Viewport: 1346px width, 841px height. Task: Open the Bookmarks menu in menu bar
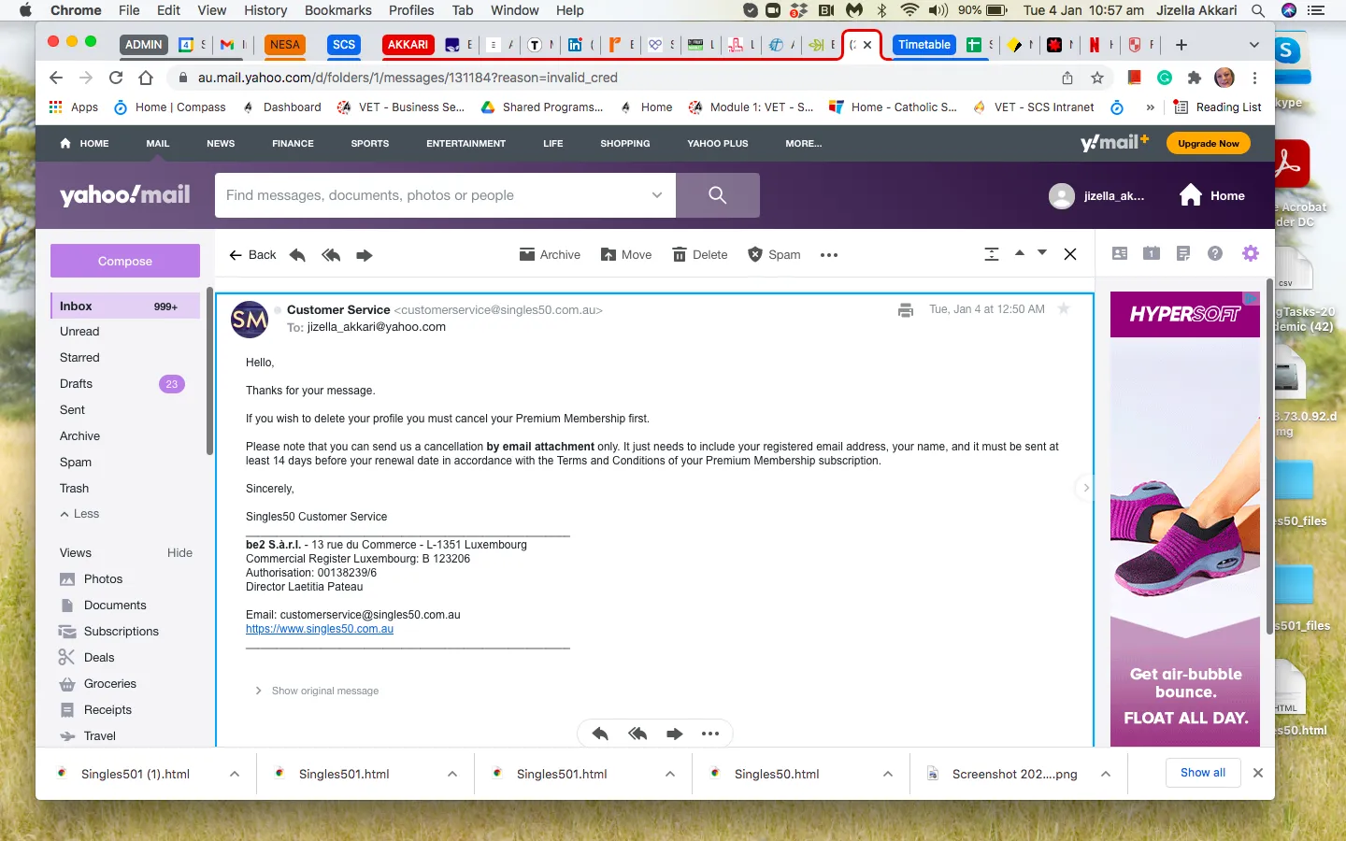tap(338, 10)
